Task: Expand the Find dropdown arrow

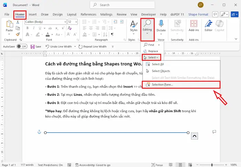Action: tap(159, 45)
